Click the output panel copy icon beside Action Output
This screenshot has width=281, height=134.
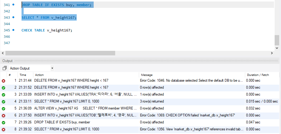[x=5, y=68]
